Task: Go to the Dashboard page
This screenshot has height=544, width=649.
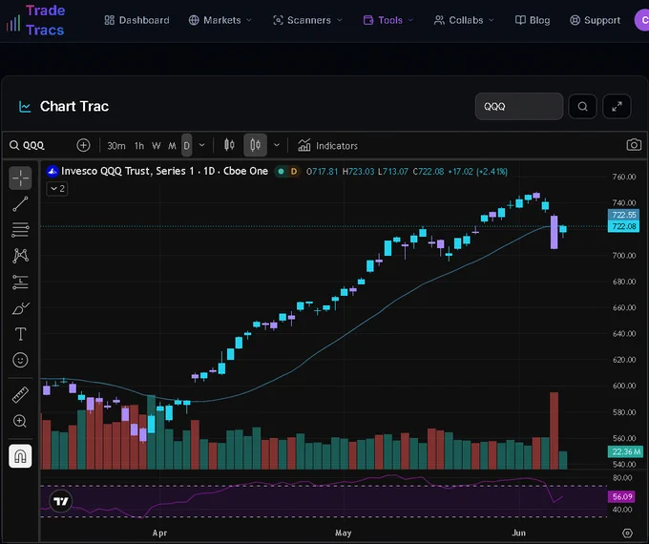Action: point(136,20)
